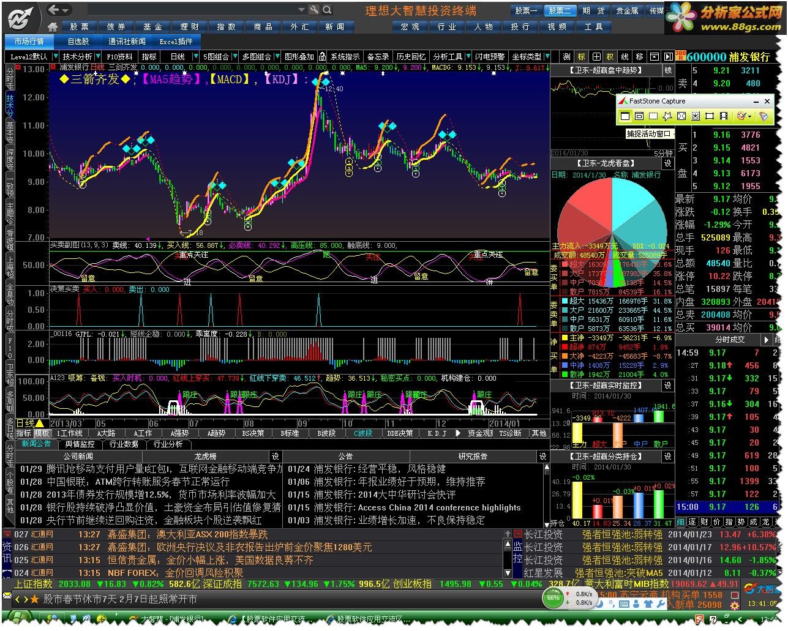Image resolution: width=788 pixels, height=631 pixels.
Task: Open the 技术分析 dropdown arrow
Action: click(x=97, y=56)
